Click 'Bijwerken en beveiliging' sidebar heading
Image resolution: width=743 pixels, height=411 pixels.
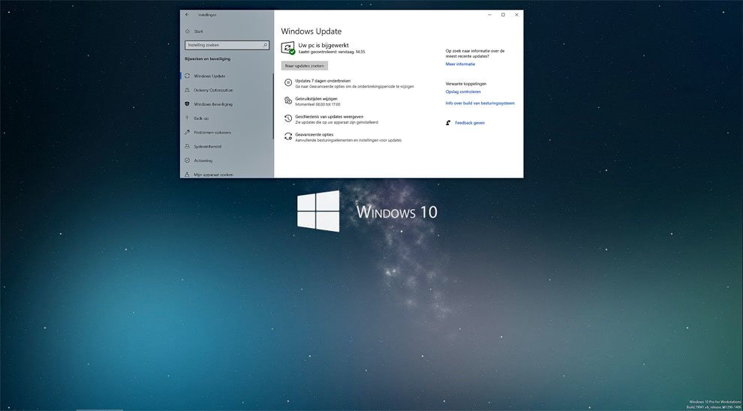pos(207,58)
